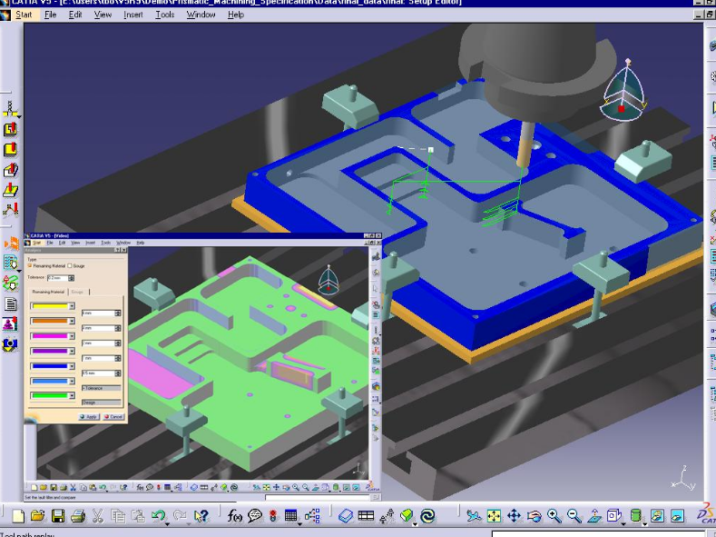Open the NC documentation page icon
The height and width of the screenshot is (537, 716).
pyautogui.click(x=10, y=303)
